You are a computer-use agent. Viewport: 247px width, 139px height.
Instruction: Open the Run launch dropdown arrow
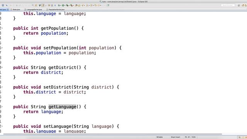(x=65, y=5)
